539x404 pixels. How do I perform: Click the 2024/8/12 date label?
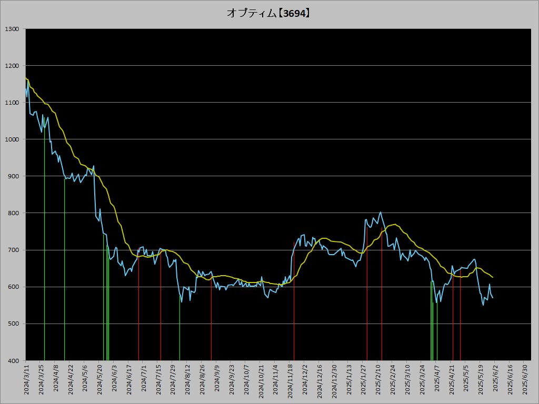point(188,379)
